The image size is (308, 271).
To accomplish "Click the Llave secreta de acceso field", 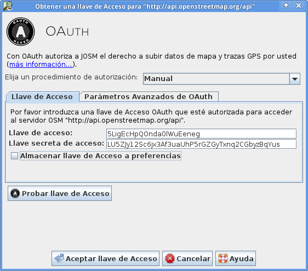I will coord(201,144).
